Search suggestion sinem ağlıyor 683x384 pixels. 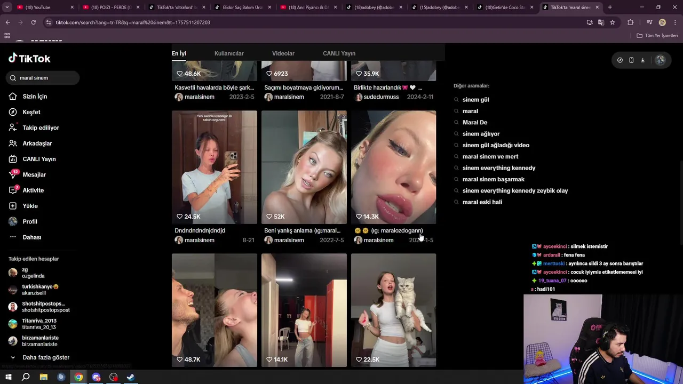481,134
